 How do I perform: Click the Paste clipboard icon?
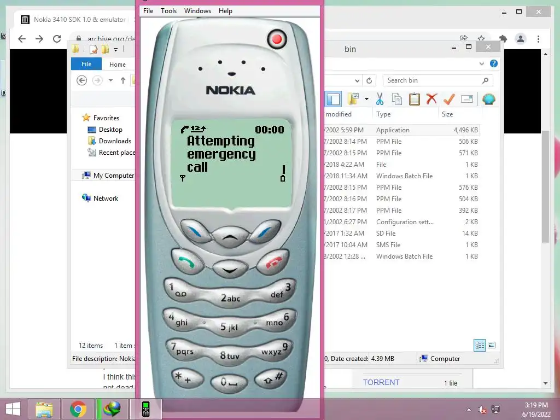coord(415,99)
